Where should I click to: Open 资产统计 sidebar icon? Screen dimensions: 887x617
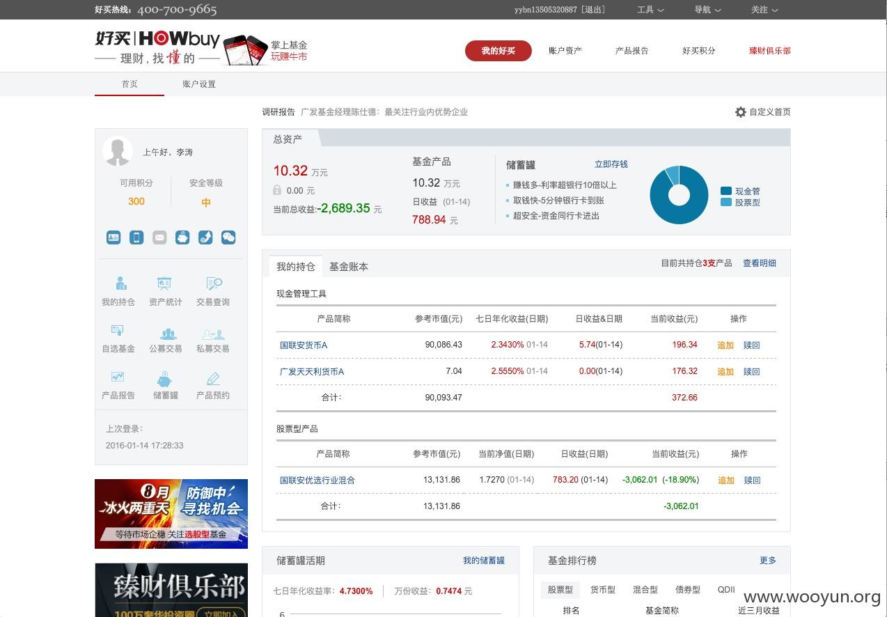[x=164, y=283]
